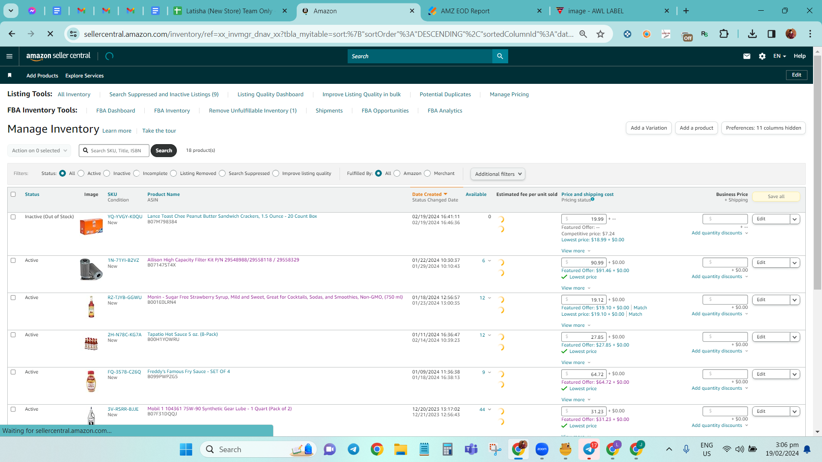
Task: Expand View more for Monin Strawberry Syrup pricing
Action: (x=576, y=325)
